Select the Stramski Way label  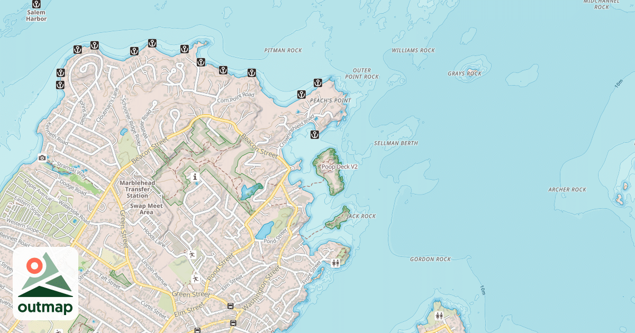tap(71, 169)
